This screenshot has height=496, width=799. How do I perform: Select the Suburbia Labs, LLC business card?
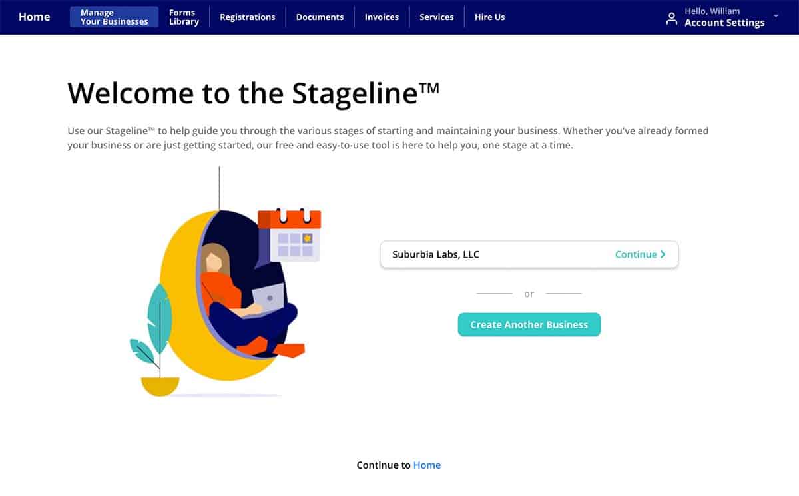pyautogui.click(x=529, y=254)
